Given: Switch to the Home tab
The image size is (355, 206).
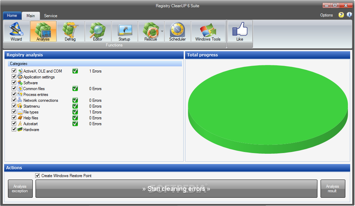Looking at the screenshot, I should [x=12, y=15].
